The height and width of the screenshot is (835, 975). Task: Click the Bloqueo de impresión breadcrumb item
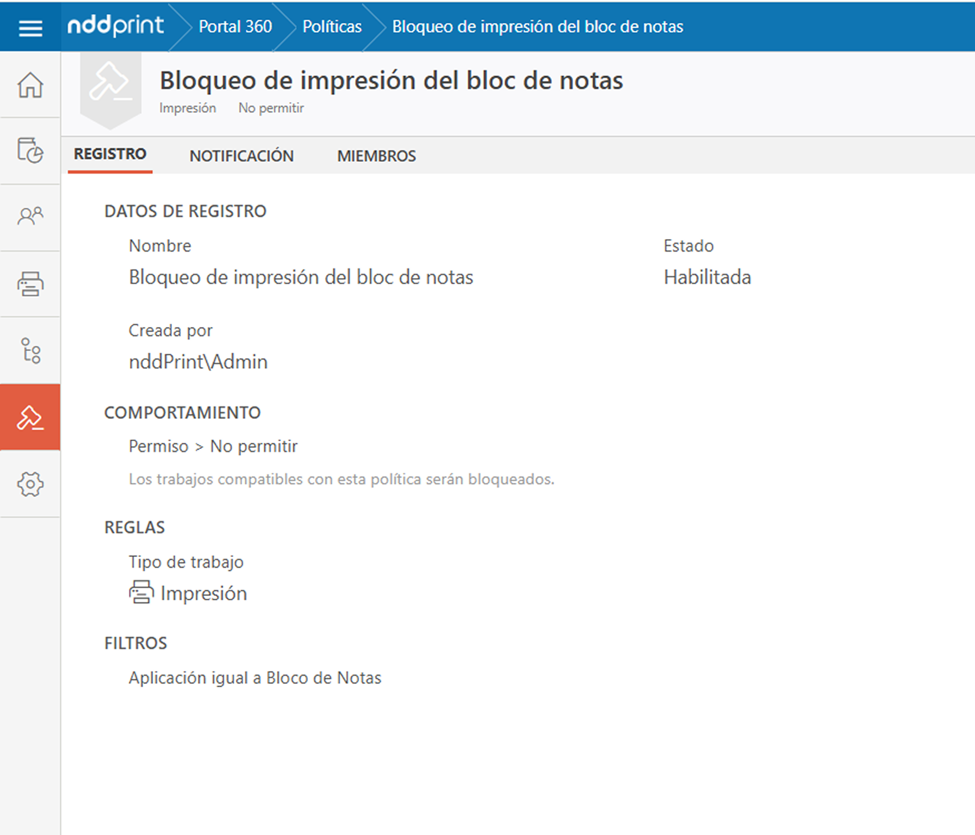pyautogui.click(x=537, y=26)
